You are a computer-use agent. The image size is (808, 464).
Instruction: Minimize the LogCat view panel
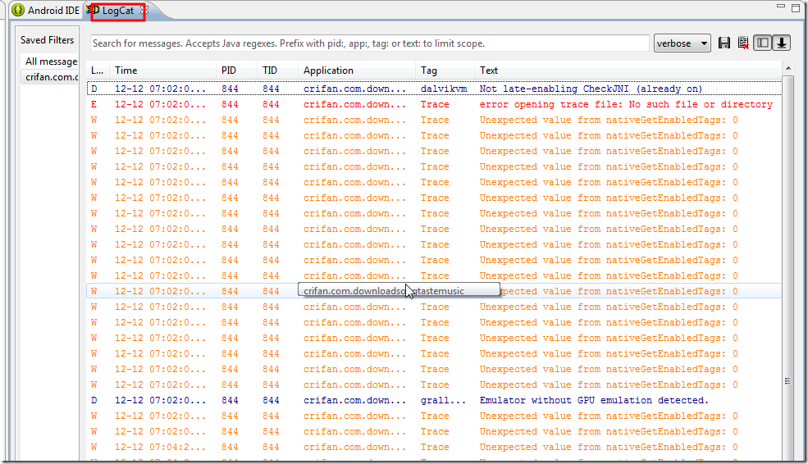[781, 7]
